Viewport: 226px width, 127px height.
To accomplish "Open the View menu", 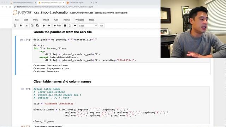I will pos(35,20).
